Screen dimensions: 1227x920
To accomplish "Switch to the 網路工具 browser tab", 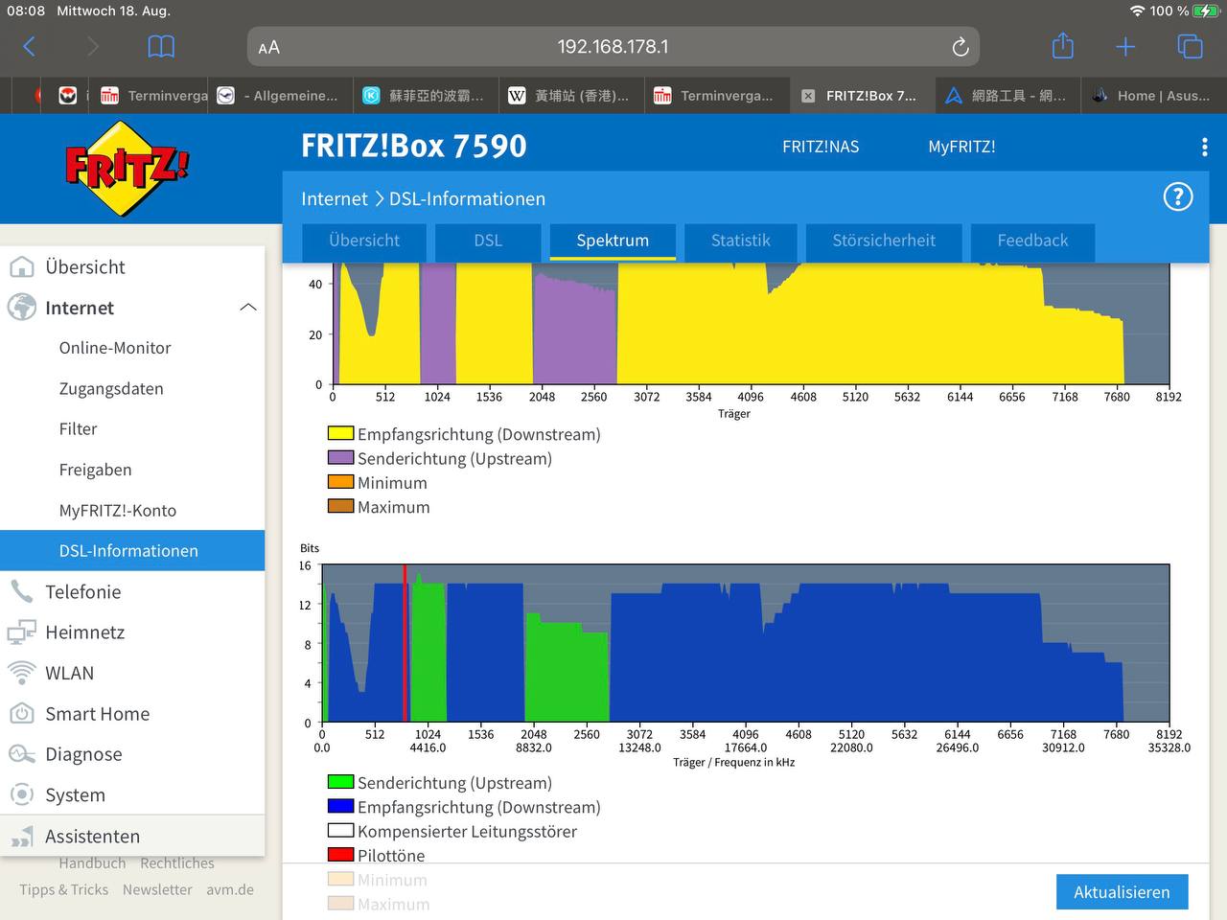I will [x=1007, y=96].
